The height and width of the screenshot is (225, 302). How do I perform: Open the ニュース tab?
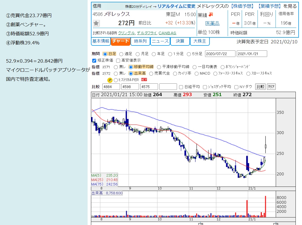point(160,41)
